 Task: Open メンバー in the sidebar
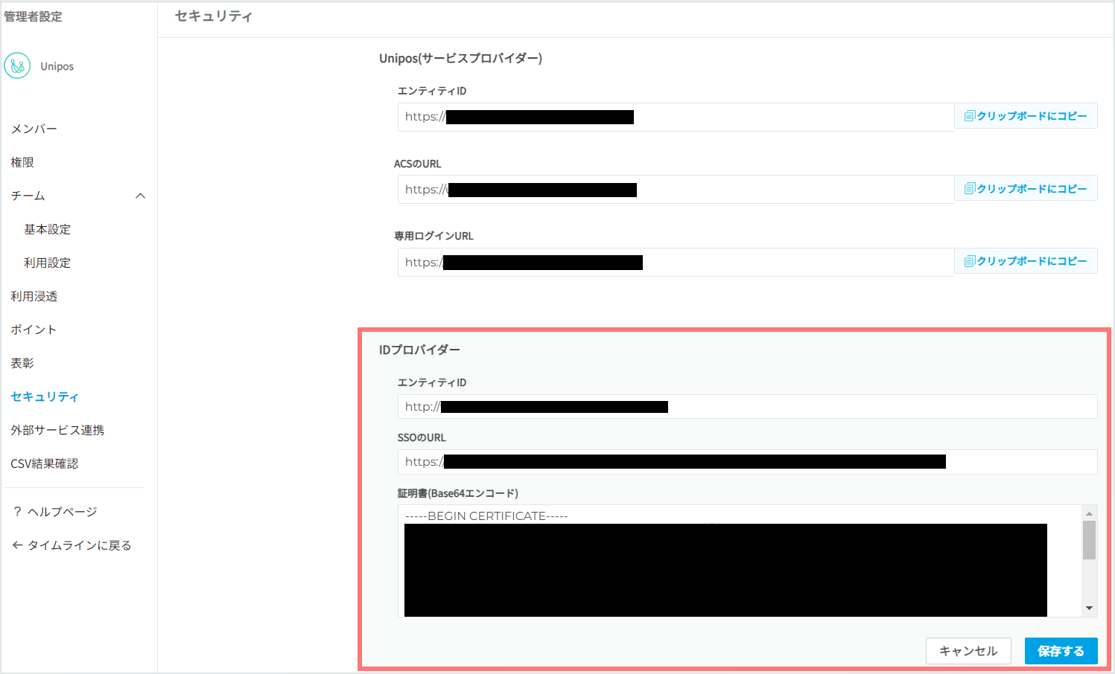pos(34,129)
